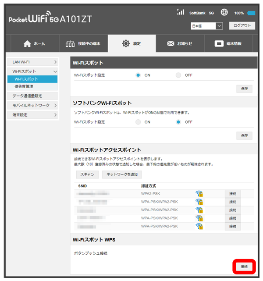This screenshot has width=263, height=281.
Task: Set Wi-Fiスポット設定 to OFF
Action: 178,75
